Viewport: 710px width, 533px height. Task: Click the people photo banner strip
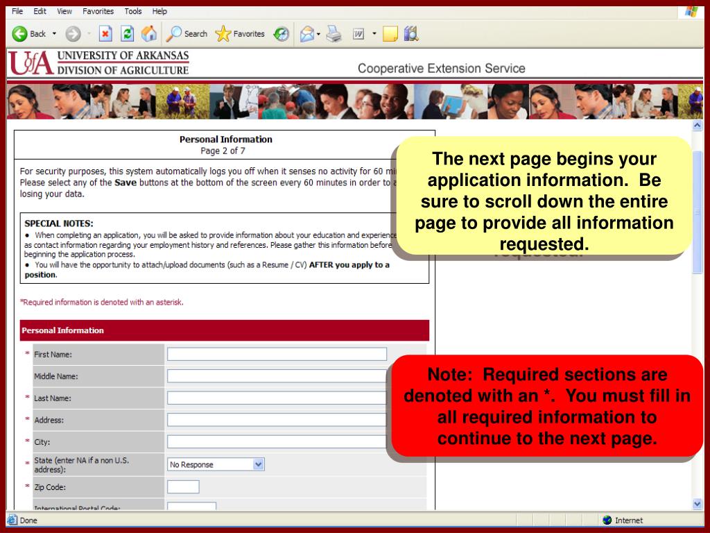click(x=355, y=101)
